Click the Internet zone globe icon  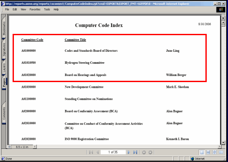[x=192, y=159]
